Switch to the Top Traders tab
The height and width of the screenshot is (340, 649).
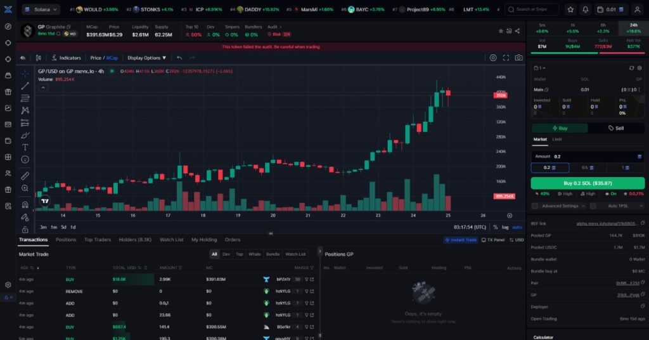point(97,240)
